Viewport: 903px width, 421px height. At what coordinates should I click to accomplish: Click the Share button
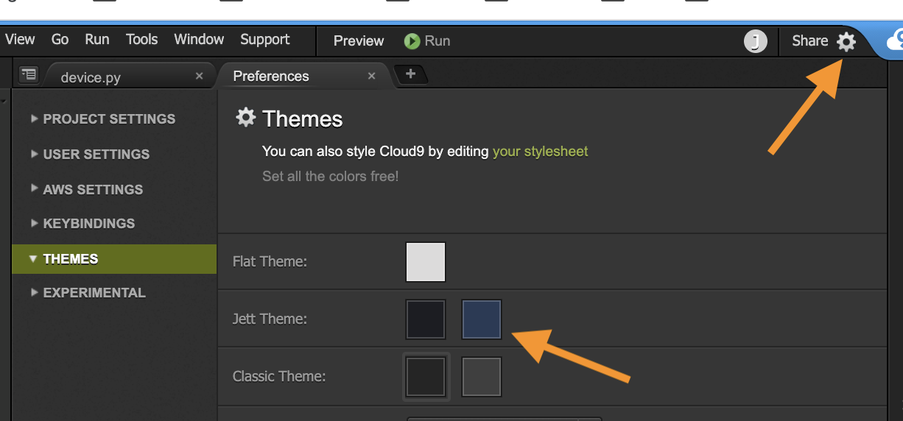[x=810, y=41]
